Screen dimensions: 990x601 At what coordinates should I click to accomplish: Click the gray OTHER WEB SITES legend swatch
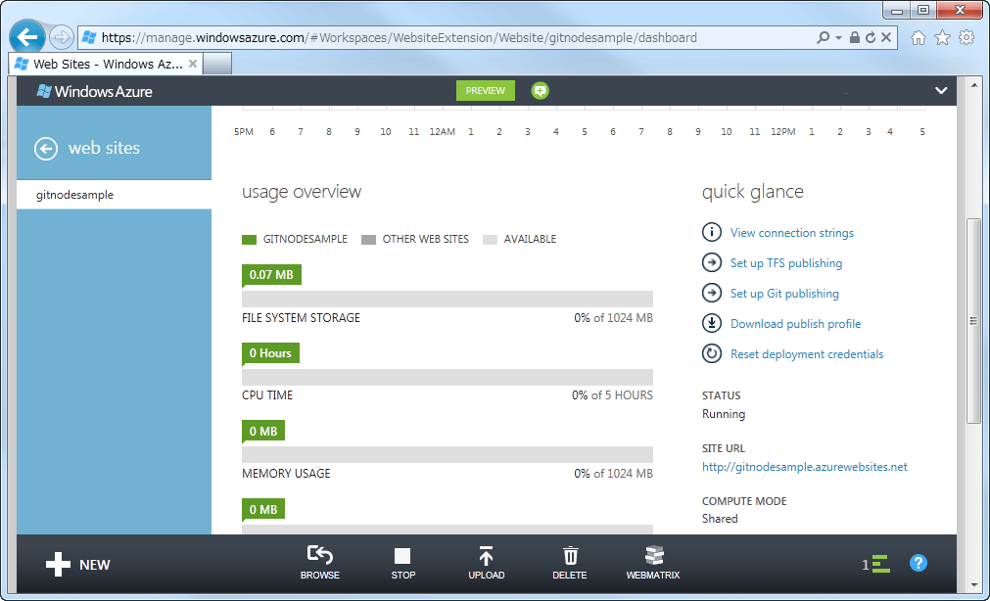(369, 239)
